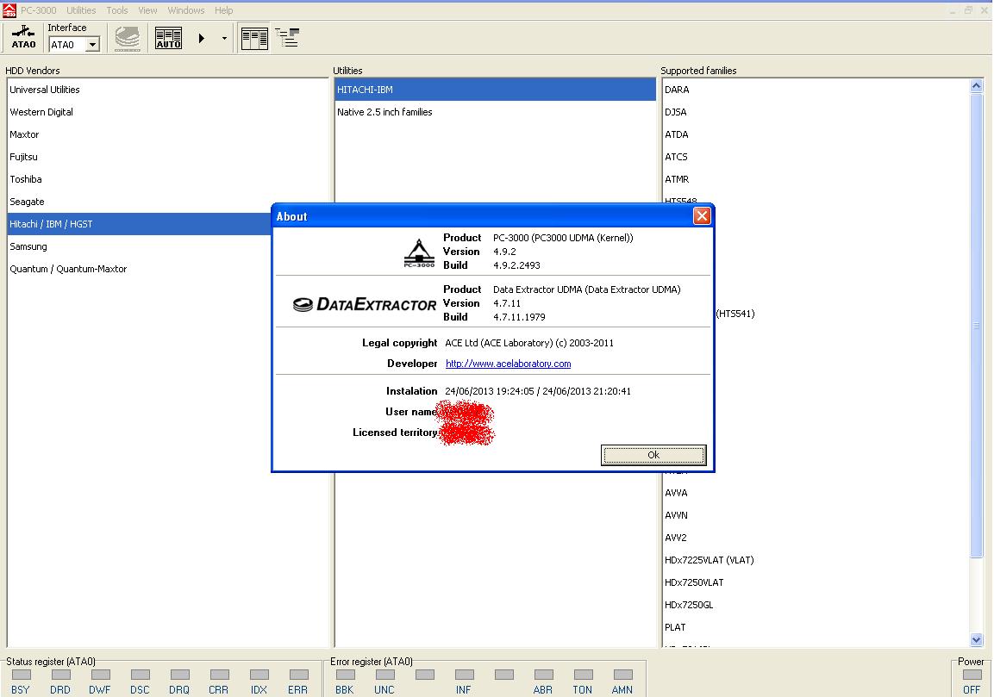The image size is (994, 697).
Task: Click the Supported families scrollbar thumb
Action: (976, 327)
